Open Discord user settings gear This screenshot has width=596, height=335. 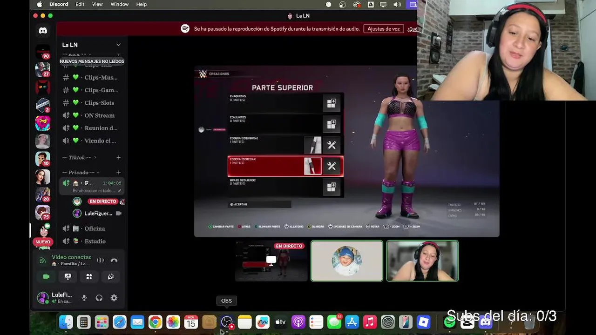(x=114, y=298)
